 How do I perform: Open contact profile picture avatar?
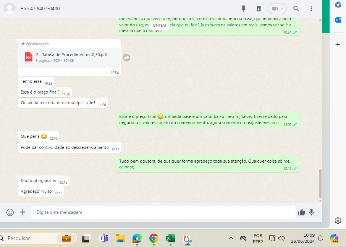pos(10,9)
